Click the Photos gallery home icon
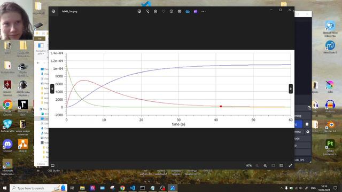This screenshot has width=342, height=192. [x=53, y=11]
